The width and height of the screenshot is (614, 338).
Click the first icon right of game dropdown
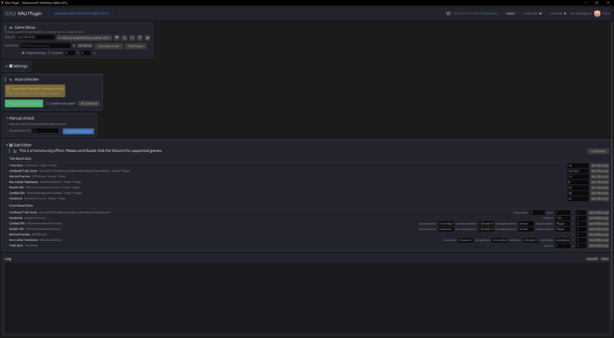[x=117, y=38]
